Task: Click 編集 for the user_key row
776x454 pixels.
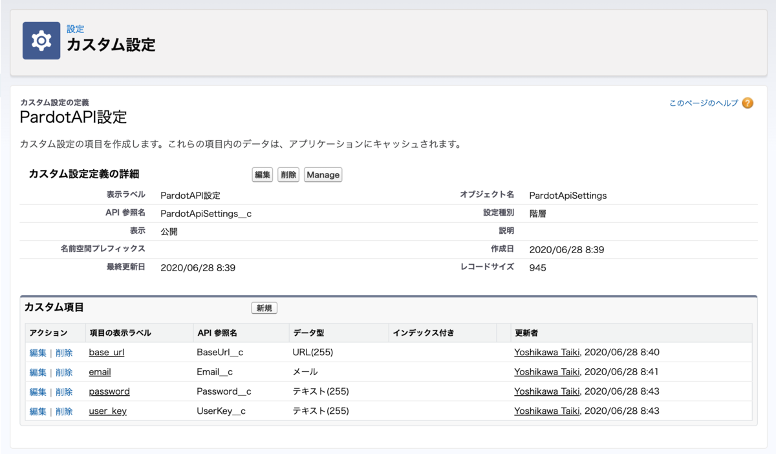Action: click(38, 411)
